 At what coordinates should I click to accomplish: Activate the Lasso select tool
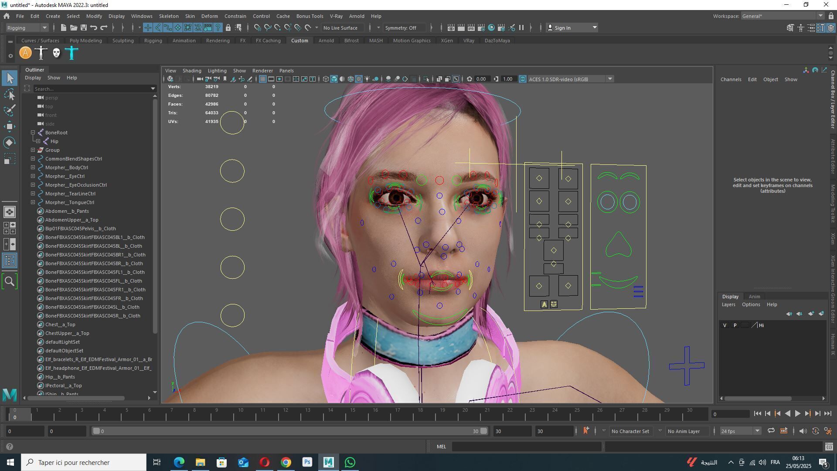(x=10, y=94)
